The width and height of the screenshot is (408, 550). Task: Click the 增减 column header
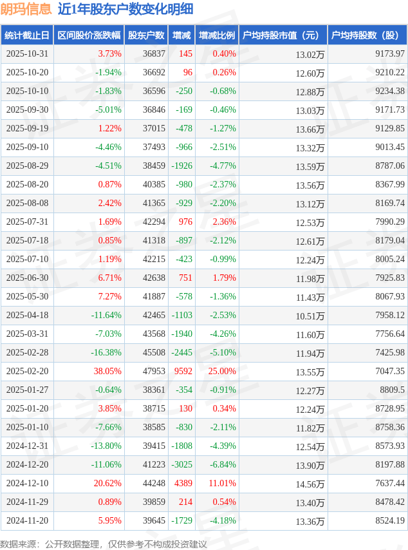pyautogui.click(x=181, y=35)
